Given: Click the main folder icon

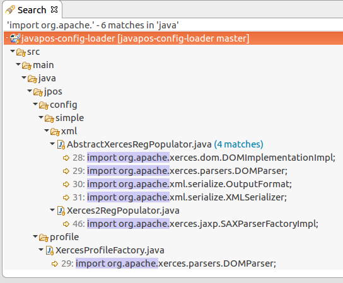Looking at the screenshot, I should click(x=26, y=66).
